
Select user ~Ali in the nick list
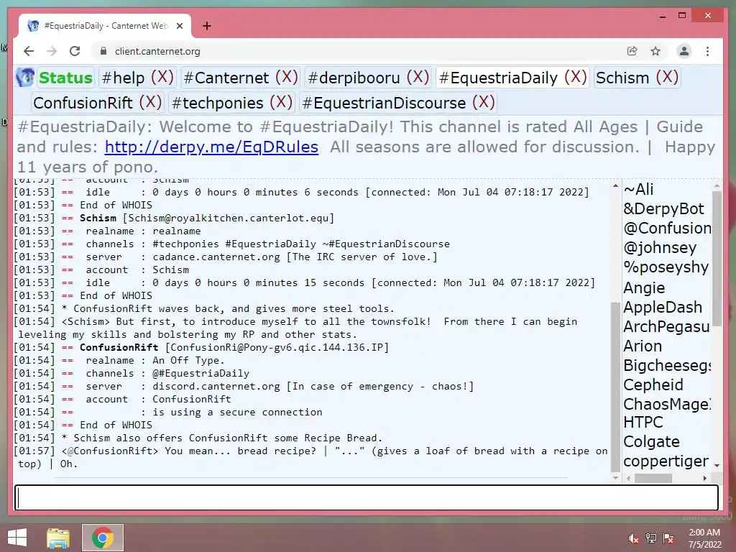[638, 189]
